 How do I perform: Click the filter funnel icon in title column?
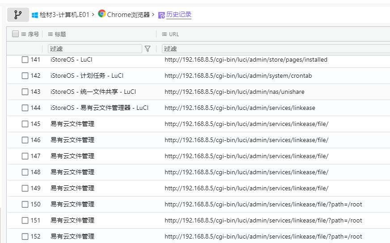pyautogui.click(x=148, y=49)
